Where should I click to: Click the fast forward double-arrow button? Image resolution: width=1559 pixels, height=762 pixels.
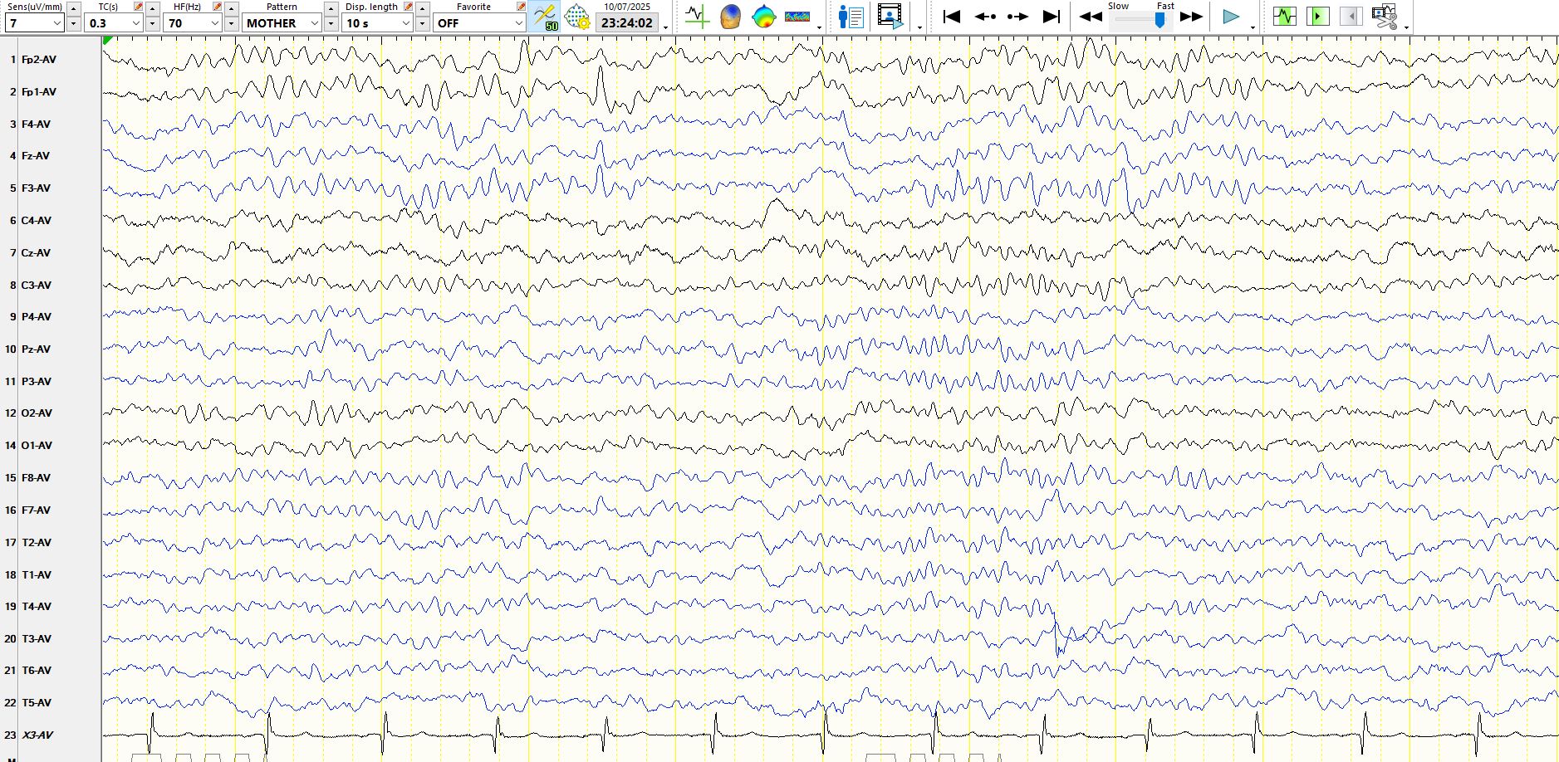(x=1191, y=16)
